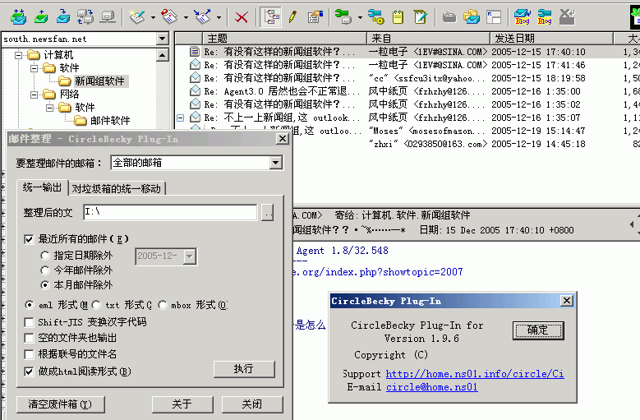The height and width of the screenshot is (420, 640).
Task: Switch to the 对垃圾箱的统一移动 tab
Action: point(117,188)
